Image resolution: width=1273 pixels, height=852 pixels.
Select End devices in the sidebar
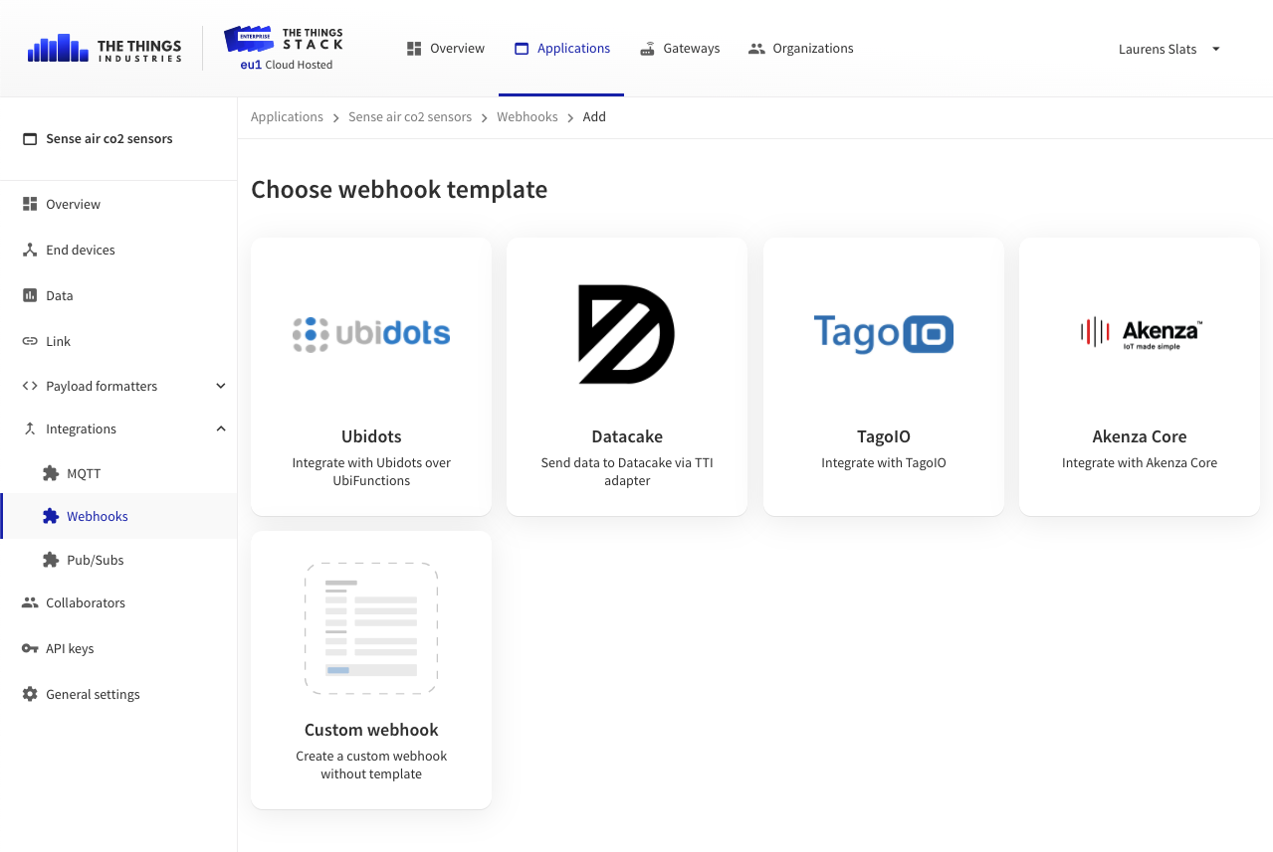118,250
